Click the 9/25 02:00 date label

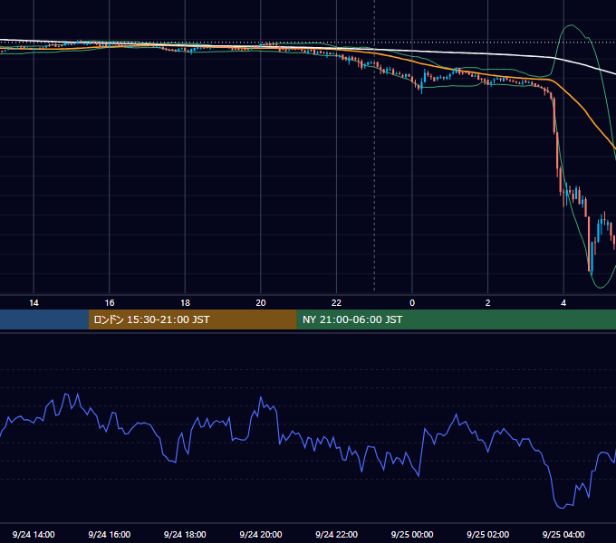[487, 534]
